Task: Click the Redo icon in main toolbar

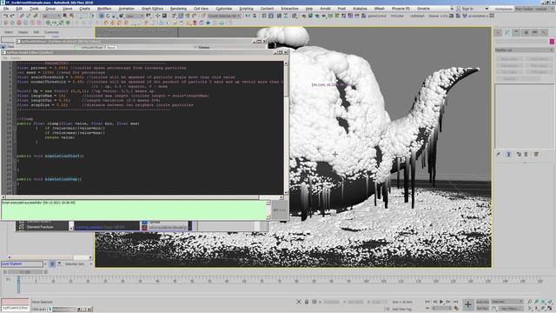Action: click(12, 16)
